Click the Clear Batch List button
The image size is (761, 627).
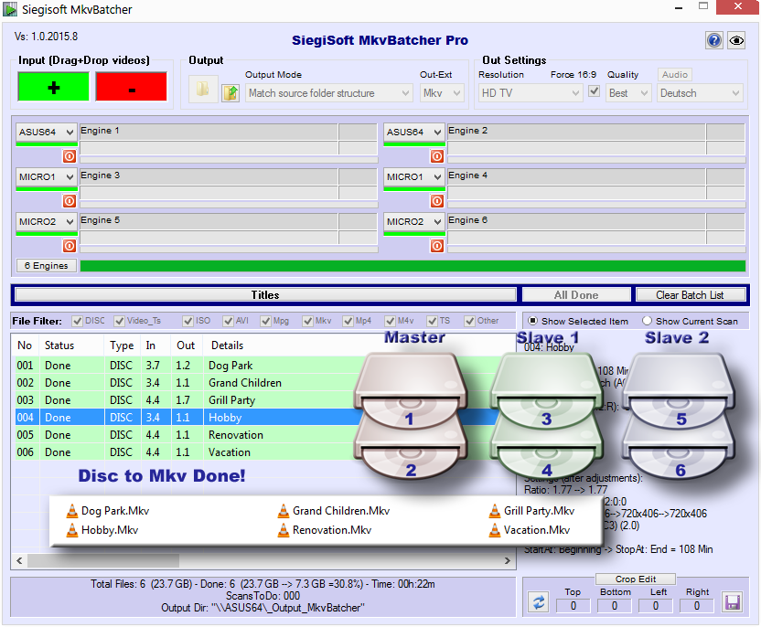[690, 295]
